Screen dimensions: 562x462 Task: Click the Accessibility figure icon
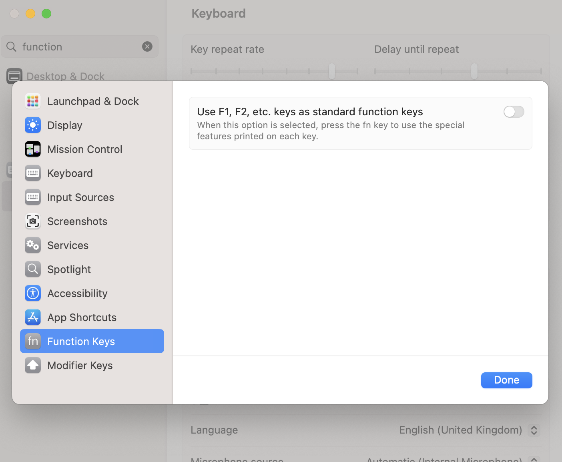pos(33,293)
